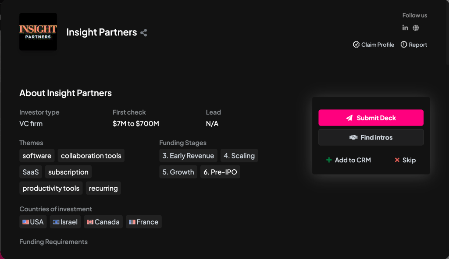Click the SaaS theme tag
The image size is (449, 259).
(31, 172)
